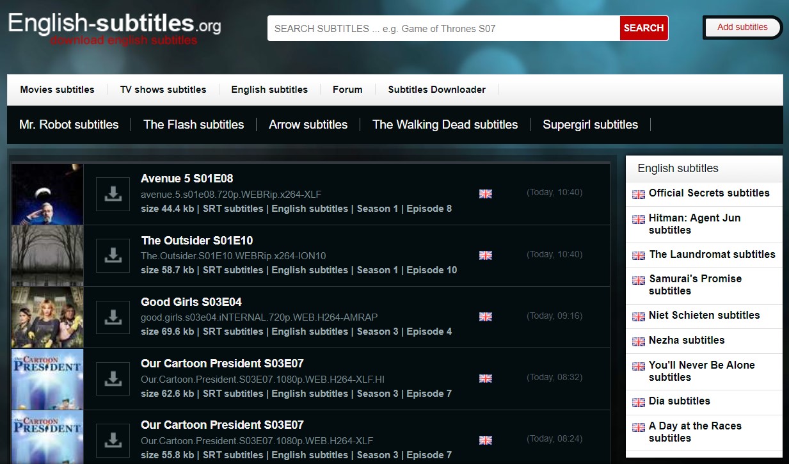Click The Outsider poster thumbnail
Image resolution: width=789 pixels, height=464 pixels.
47,255
